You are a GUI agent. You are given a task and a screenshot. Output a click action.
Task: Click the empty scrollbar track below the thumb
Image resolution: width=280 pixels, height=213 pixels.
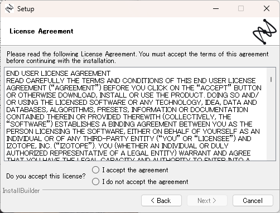271,121
